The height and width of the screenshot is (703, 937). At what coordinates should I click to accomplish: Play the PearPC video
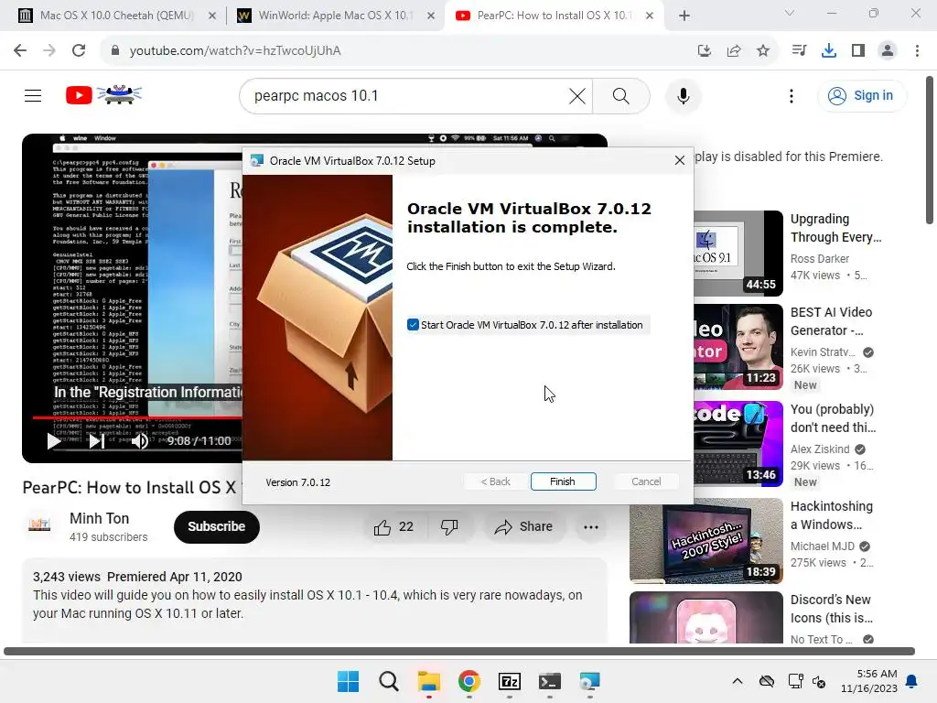(x=53, y=441)
